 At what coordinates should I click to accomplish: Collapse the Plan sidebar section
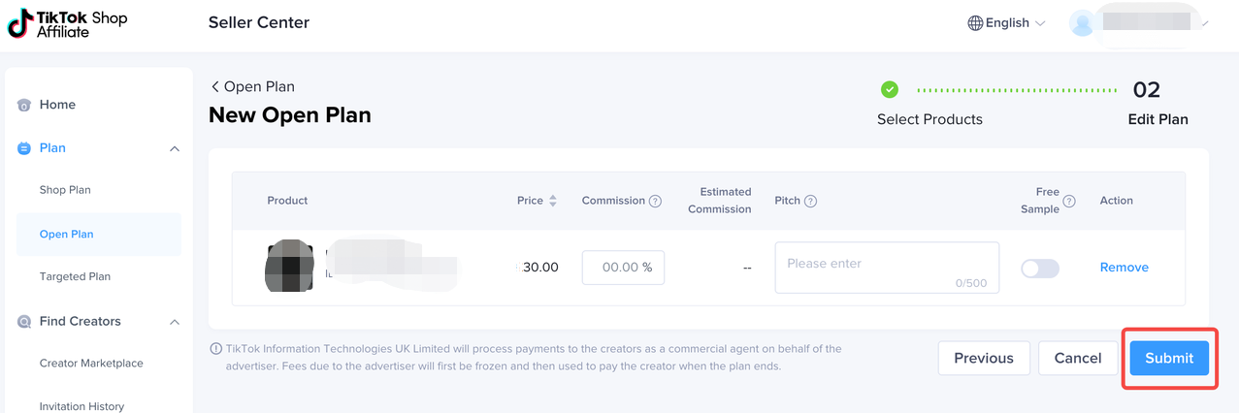175,148
